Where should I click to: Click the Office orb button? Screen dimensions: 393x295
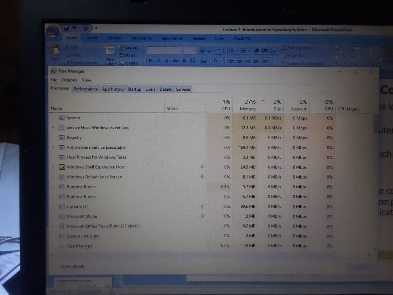[x=53, y=31]
